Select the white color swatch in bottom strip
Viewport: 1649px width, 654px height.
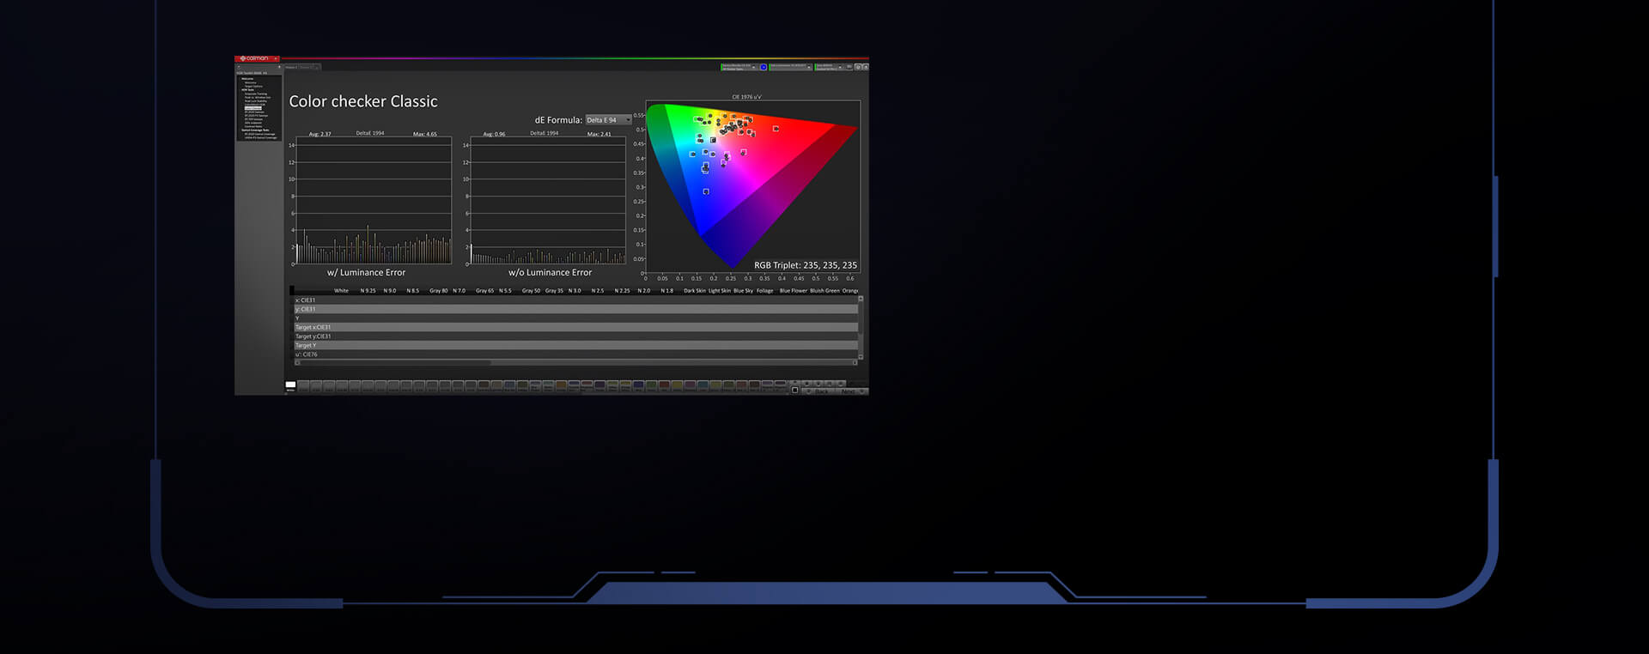coord(290,386)
